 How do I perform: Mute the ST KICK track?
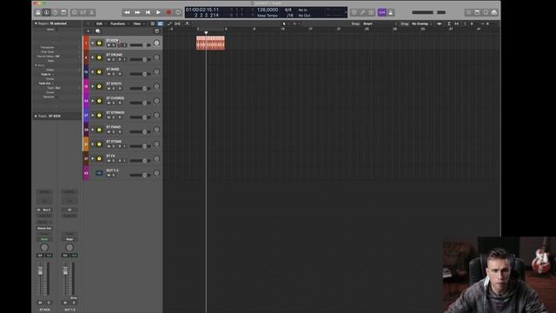109,45
